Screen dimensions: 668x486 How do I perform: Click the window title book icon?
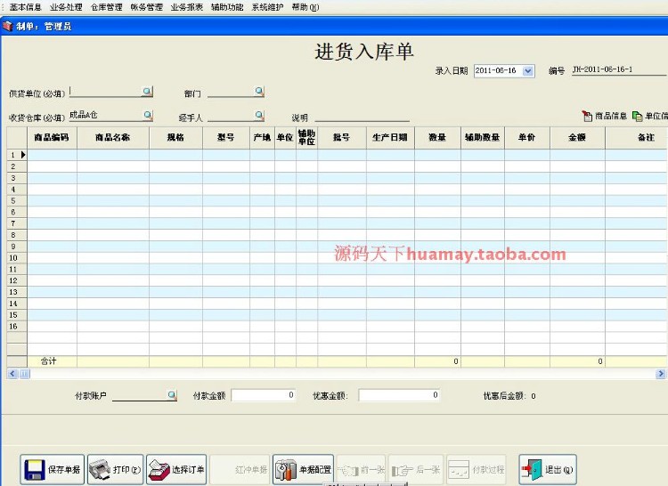click(7, 26)
